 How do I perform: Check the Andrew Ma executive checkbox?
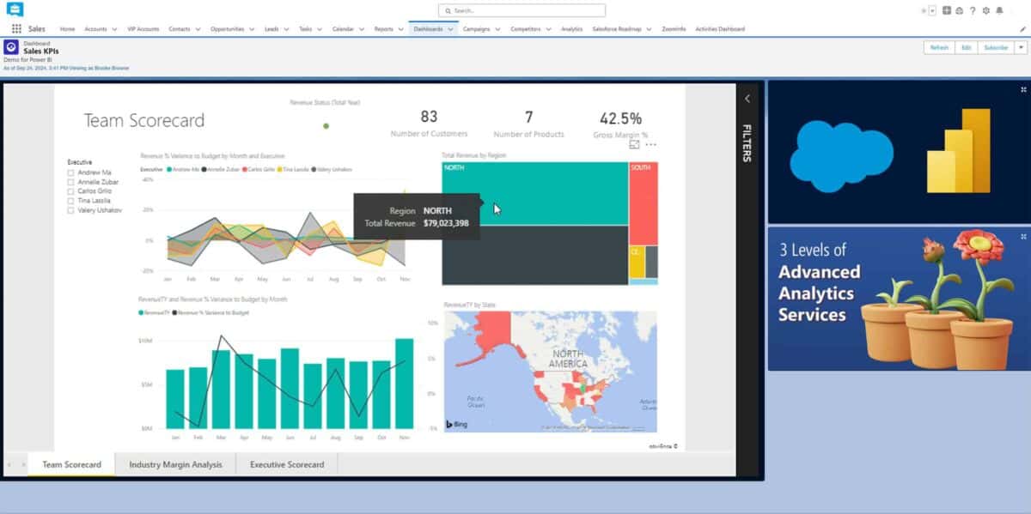click(x=71, y=172)
